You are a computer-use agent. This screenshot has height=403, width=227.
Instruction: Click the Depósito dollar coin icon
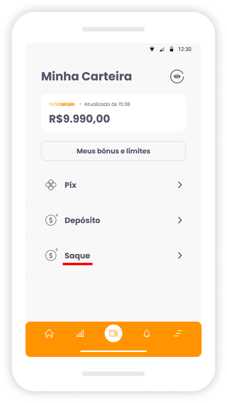(x=51, y=220)
